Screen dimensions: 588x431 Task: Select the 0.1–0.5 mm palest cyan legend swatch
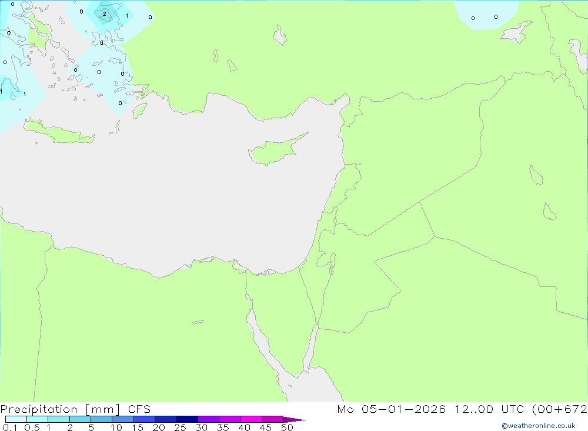coord(16,419)
